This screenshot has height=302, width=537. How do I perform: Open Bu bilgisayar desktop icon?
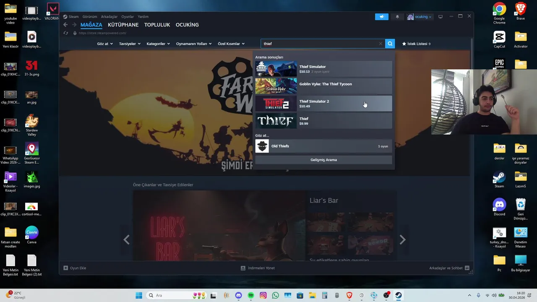pyautogui.click(x=521, y=263)
